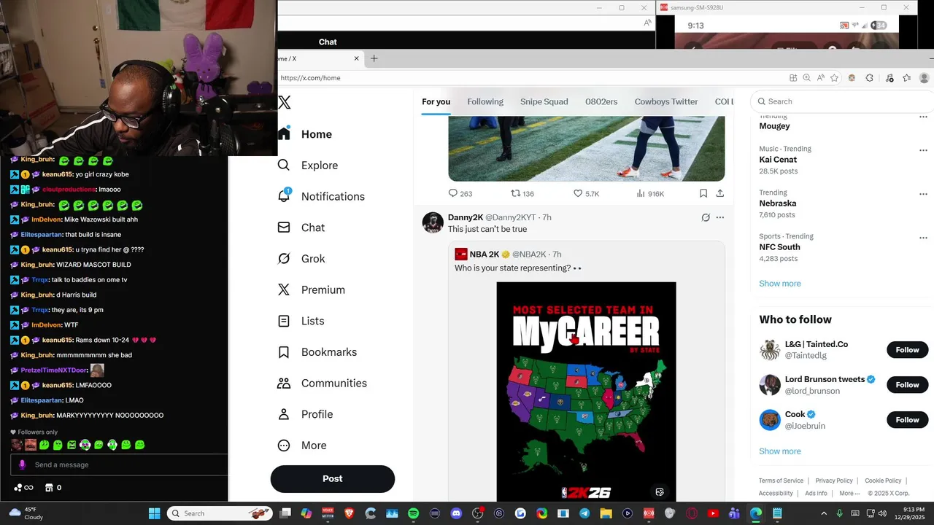Open Profile in the X sidebar
The height and width of the screenshot is (525, 934).
click(305, 414)
